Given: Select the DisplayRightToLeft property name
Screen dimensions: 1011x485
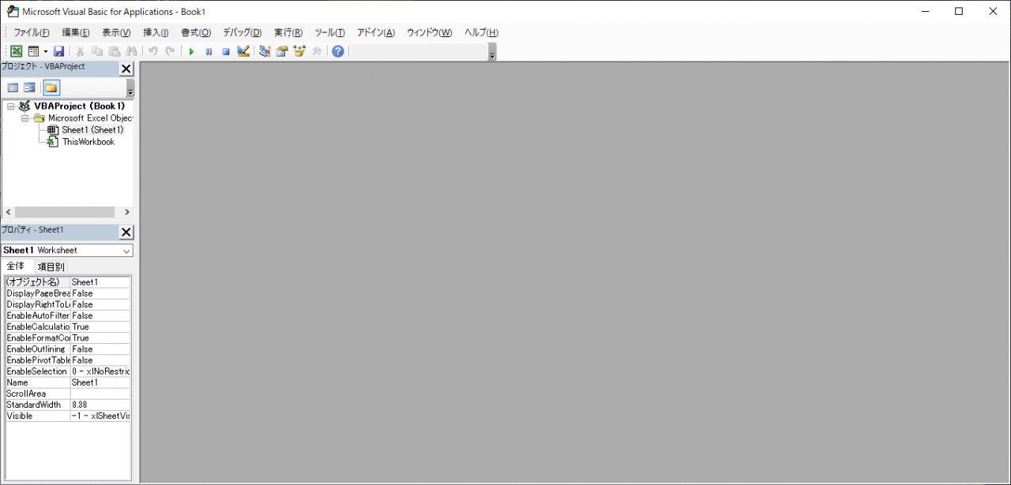Looking at the screenshot, I should pos(38,304).
